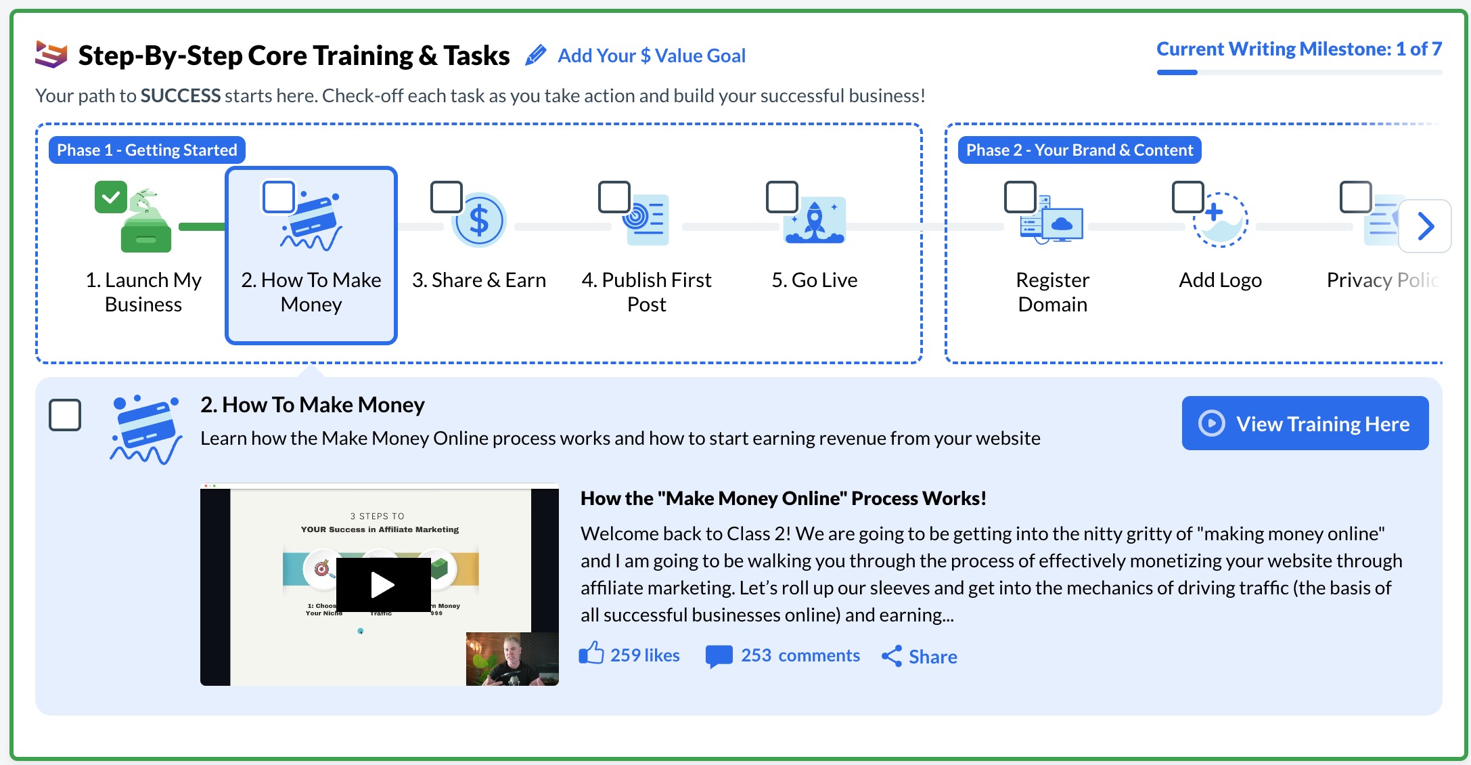Click the Add Logo plus circle icon

[x=1220, y=221]
